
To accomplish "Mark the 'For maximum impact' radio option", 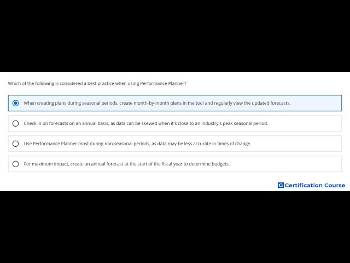I will pos(16,164).
